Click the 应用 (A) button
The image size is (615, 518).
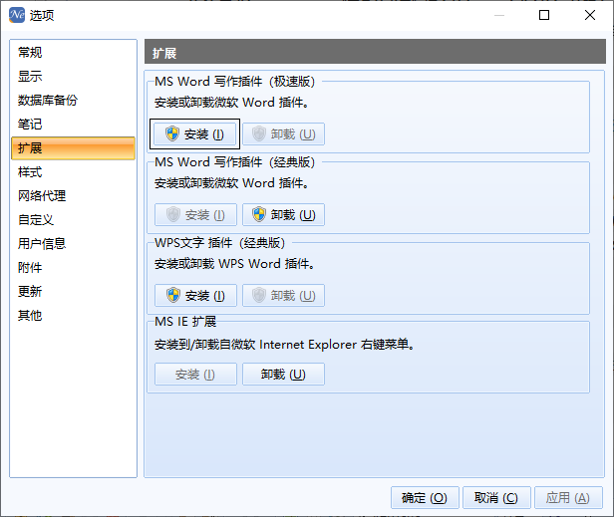click(568, 498)
